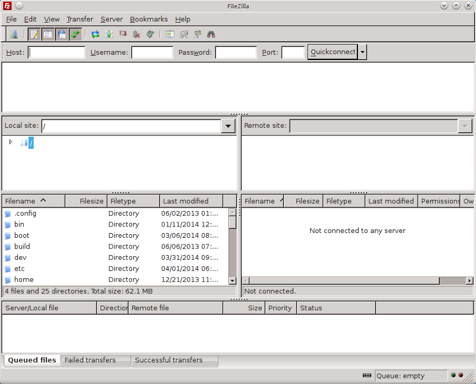Viewport: 476px width, 384px height.
Task: Select the etc directory
Action: point(115,269)
